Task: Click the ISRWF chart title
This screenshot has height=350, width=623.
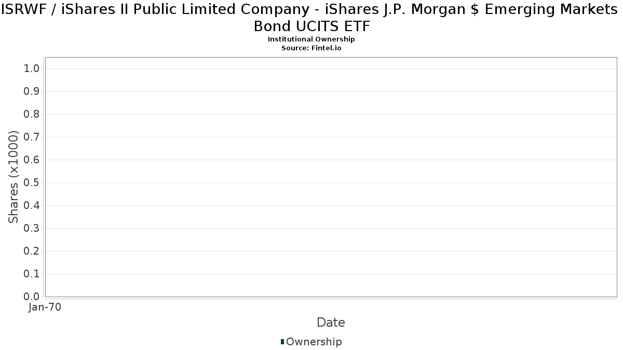Action: click(311, 17)
